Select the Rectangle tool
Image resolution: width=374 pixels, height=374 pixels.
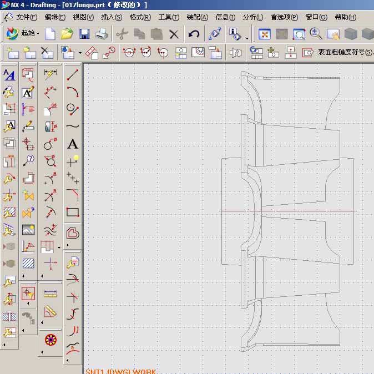(73, 212)
